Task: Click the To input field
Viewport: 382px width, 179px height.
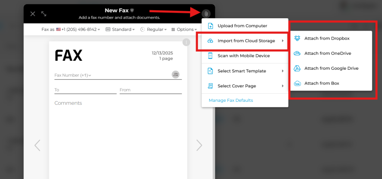Action: tap(85, 90)
